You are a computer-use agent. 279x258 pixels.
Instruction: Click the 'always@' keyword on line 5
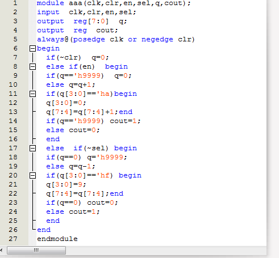(53, 39)
